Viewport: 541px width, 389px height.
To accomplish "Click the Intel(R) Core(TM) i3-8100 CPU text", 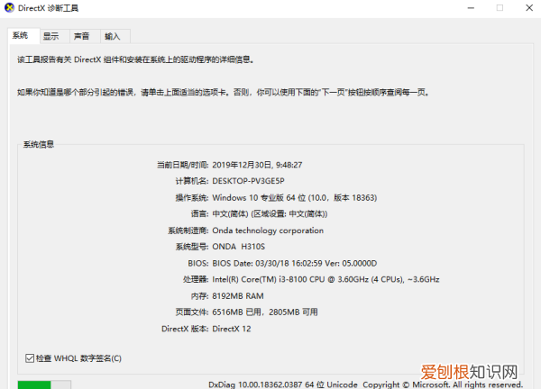I will (x=326, y=279).
